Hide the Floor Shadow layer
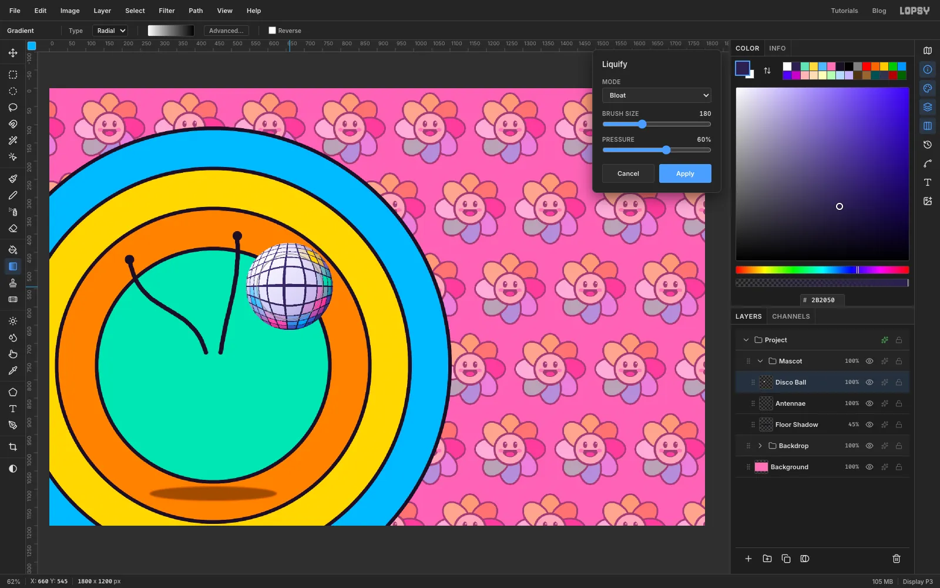The height and width of the screenshot is (588, 940). click(x=869, y=425)
